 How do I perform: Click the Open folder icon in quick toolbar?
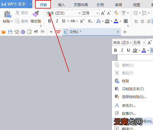pos(4,32)
